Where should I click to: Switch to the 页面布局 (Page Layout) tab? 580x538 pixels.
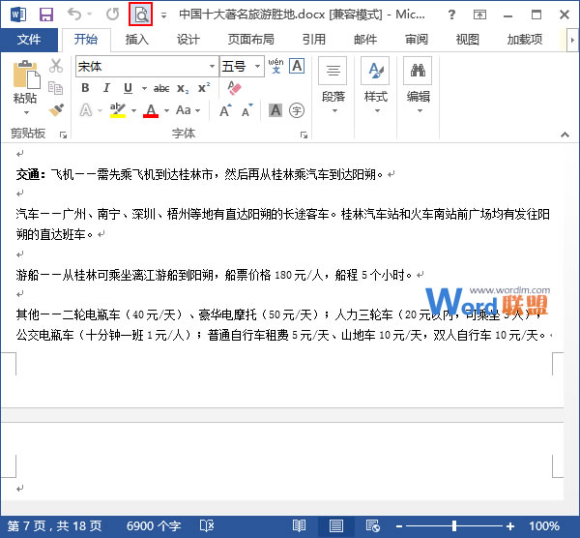pyautogui.click(x=251, y=40)
